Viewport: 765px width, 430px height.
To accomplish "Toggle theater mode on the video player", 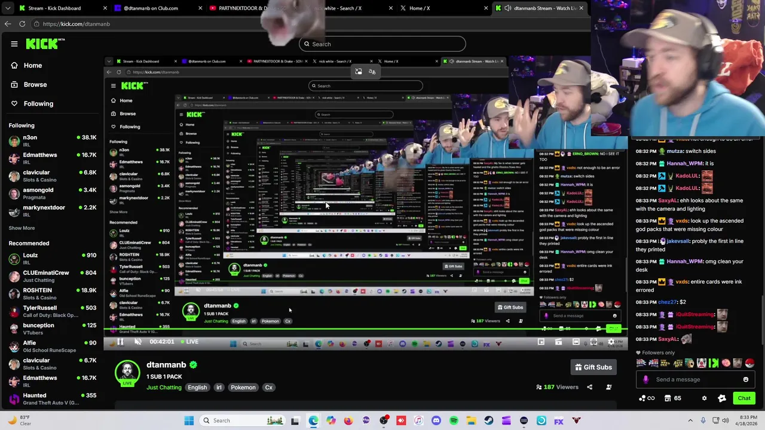I will pyautogui.click(x=576, y=342).
